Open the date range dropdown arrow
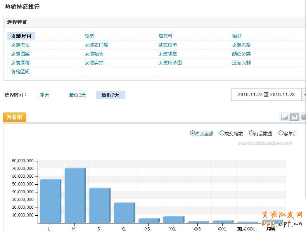 [304, 95]
